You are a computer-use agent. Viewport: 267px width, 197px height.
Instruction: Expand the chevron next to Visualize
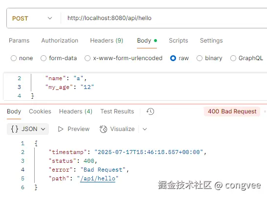pyautogui.click(x=145, y=129)
